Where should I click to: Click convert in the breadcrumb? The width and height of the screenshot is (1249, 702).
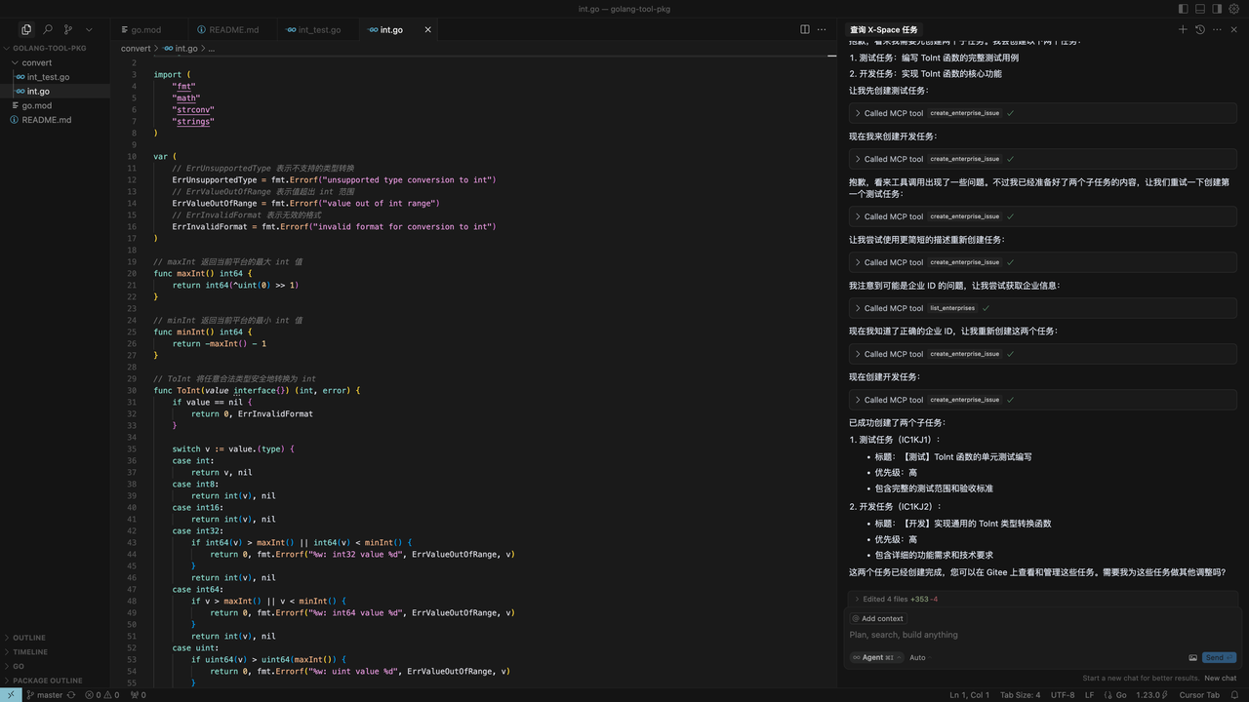point(136,48)
